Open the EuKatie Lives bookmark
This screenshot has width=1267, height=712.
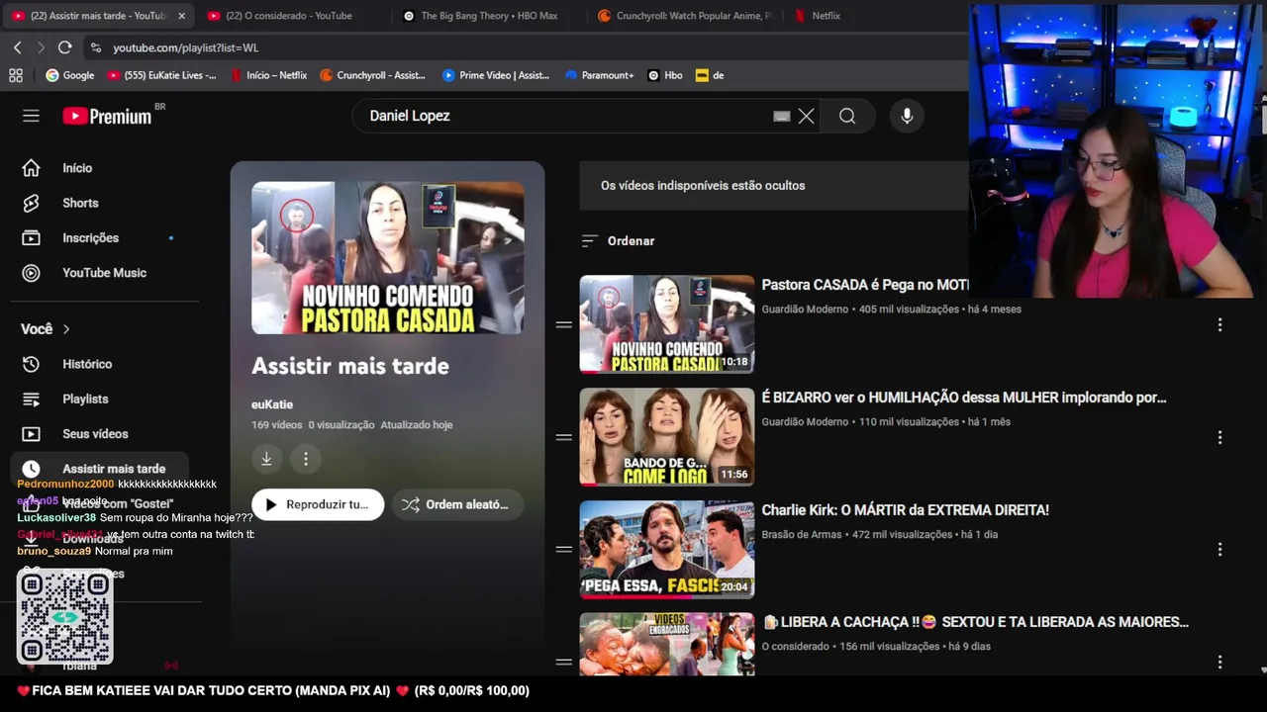click(x=162, y=75)
